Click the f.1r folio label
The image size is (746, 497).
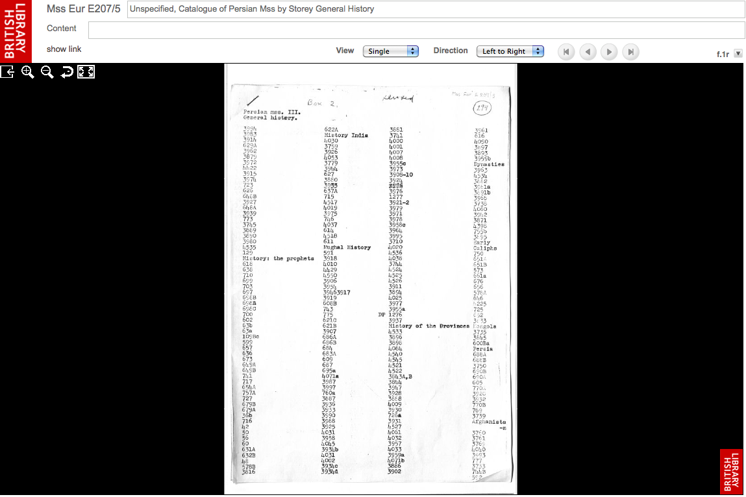(723, 55)
